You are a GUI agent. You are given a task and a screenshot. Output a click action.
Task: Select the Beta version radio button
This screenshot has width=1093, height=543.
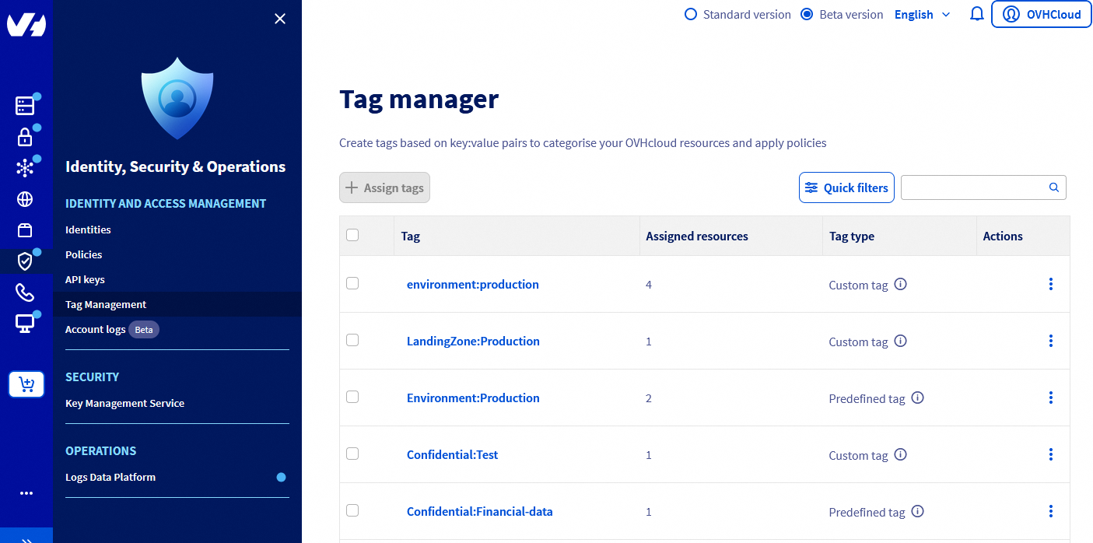[807, 13]
